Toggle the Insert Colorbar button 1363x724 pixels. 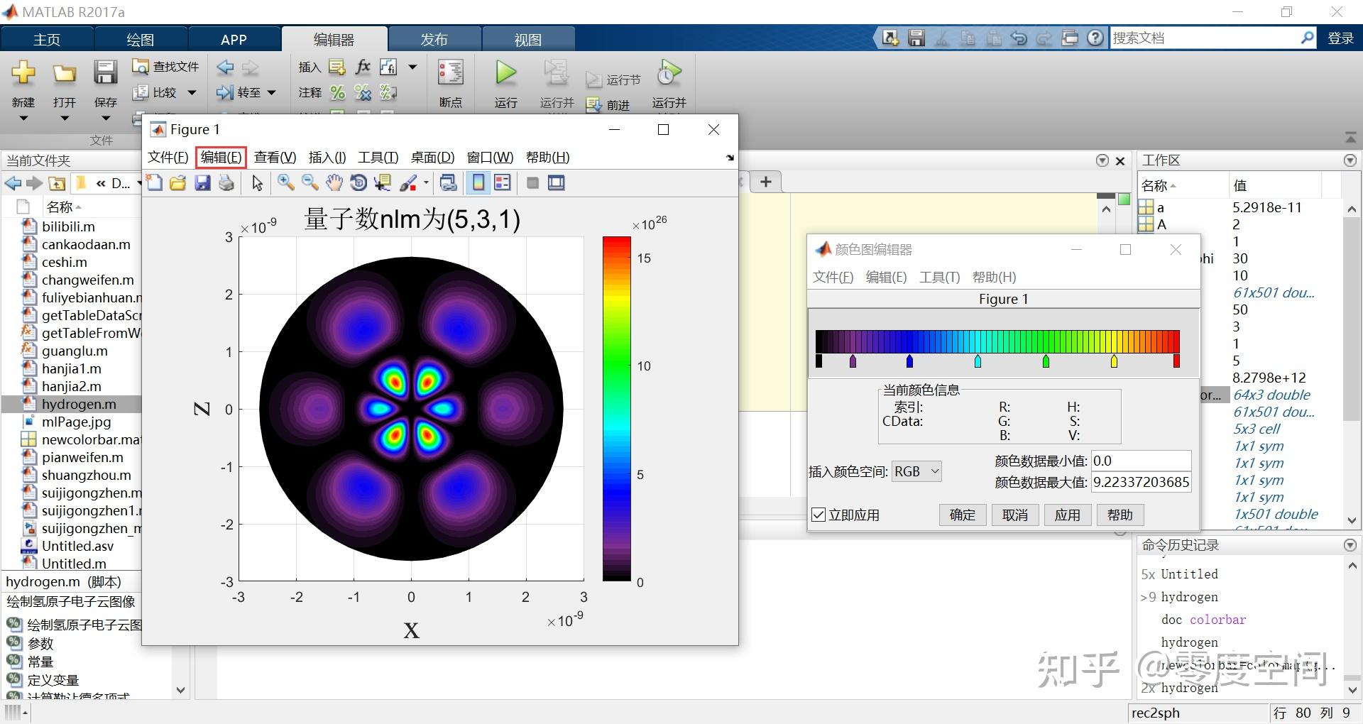[x=479, y=183]
